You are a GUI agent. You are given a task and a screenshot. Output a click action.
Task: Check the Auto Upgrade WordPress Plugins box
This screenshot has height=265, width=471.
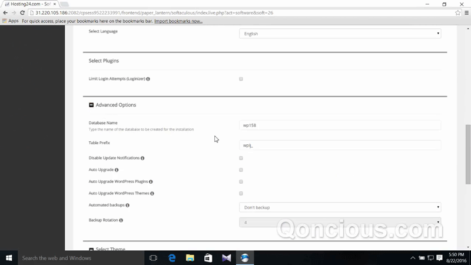241,182
